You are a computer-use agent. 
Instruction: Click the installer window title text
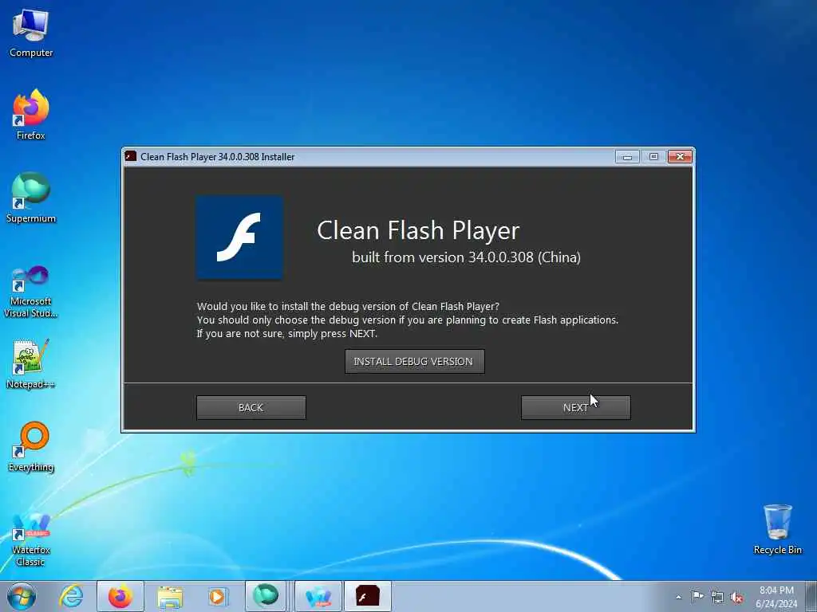[x=217, y=157]
